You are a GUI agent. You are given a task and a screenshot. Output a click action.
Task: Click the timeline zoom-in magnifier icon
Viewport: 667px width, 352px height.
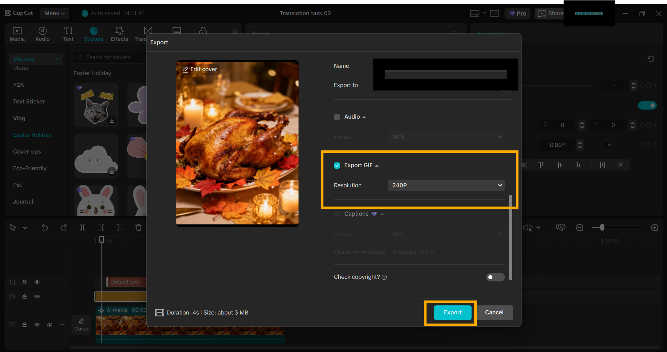(654, 227)
